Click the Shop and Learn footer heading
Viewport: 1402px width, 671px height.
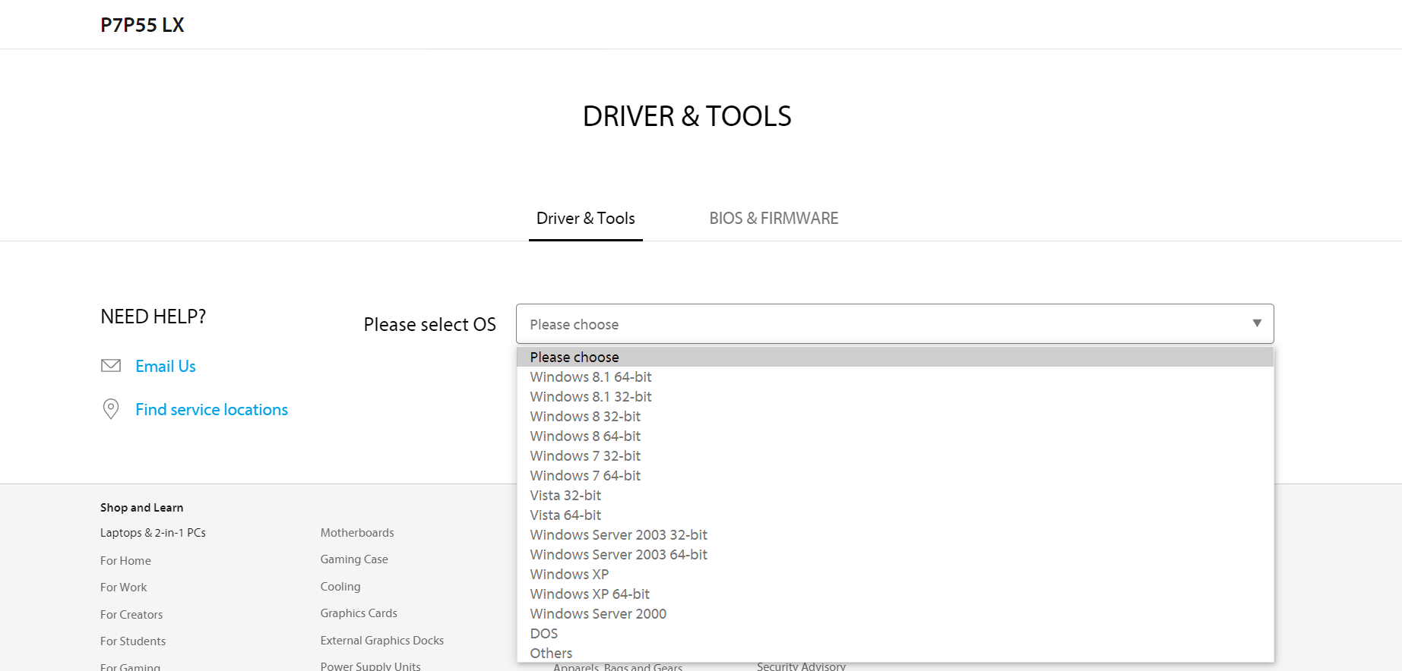[141, 507]
